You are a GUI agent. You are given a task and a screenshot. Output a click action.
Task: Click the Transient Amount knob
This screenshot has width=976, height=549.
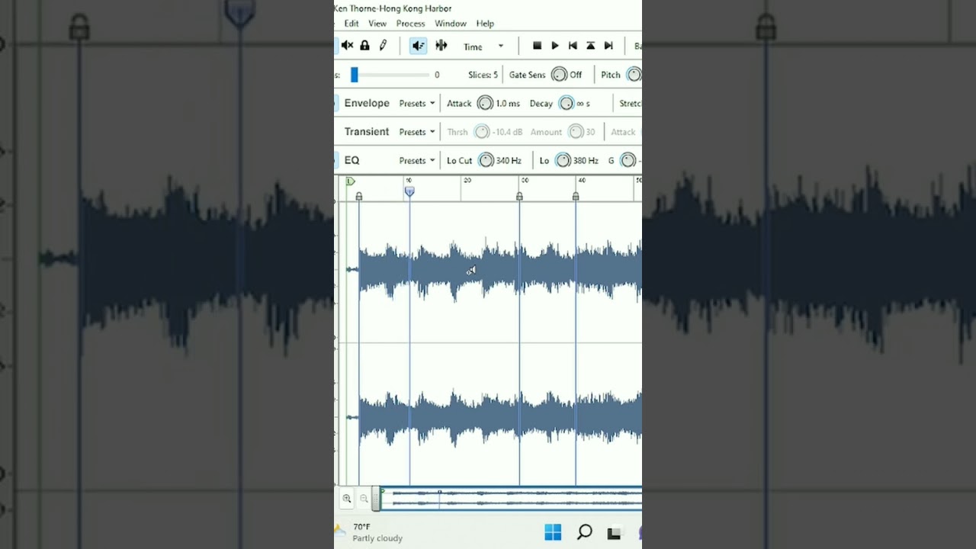576,132
